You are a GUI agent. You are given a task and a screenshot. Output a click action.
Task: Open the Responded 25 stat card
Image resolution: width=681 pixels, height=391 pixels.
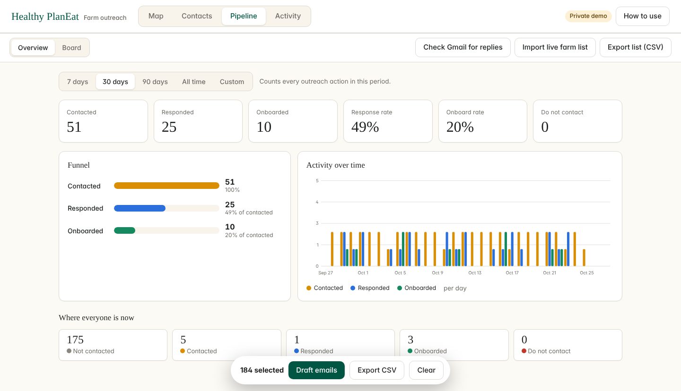point(198,121)
